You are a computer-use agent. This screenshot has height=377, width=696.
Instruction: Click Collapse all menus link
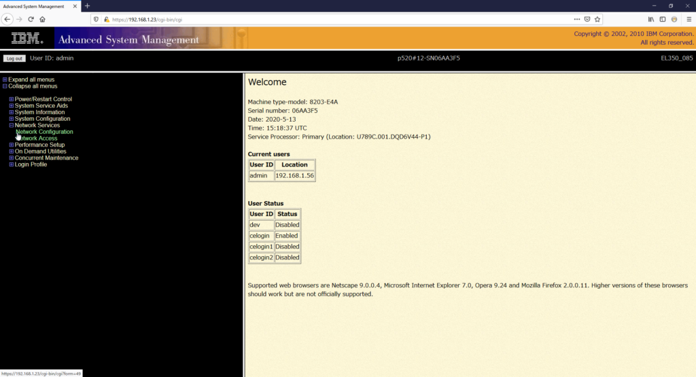pos(33,86)
